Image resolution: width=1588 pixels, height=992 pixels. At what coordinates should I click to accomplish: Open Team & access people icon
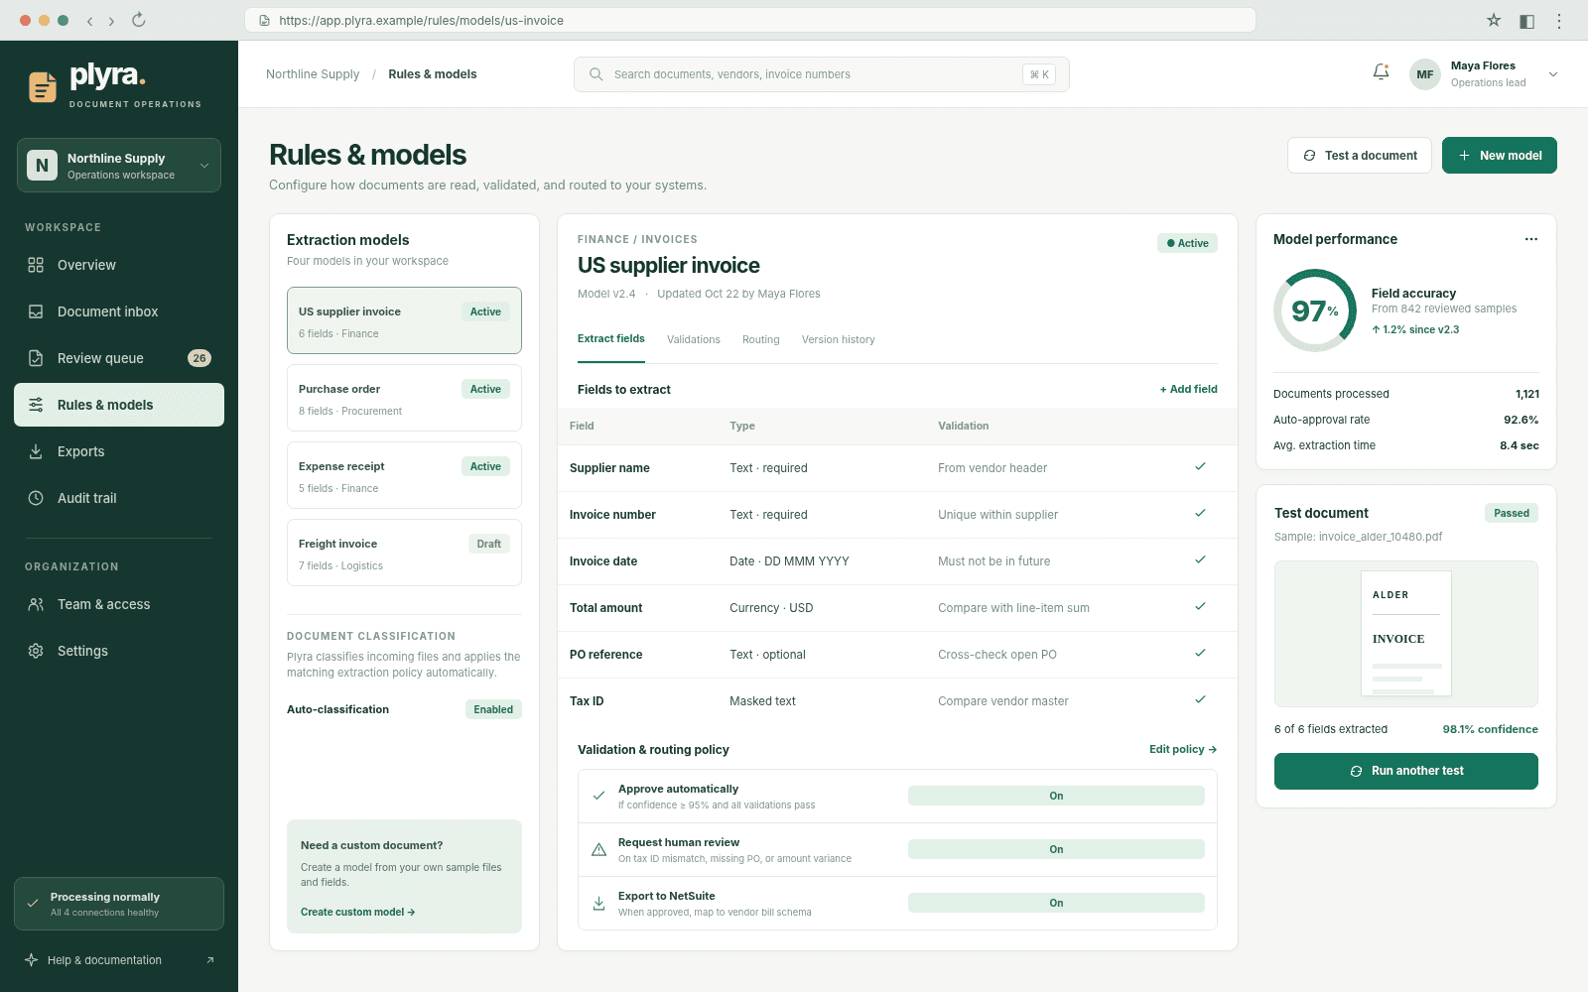pos(36,604)
